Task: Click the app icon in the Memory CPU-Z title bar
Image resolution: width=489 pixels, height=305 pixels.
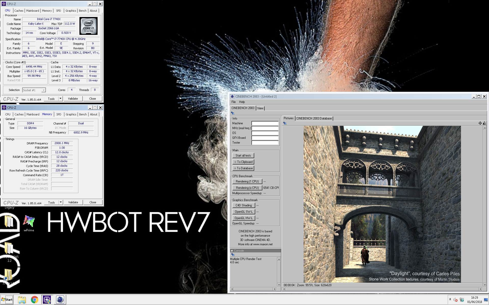Action: pos(4,108)
